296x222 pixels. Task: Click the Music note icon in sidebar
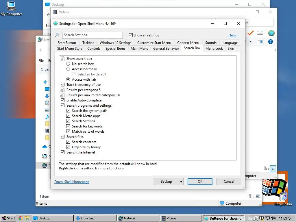click(x=47, y=117)
